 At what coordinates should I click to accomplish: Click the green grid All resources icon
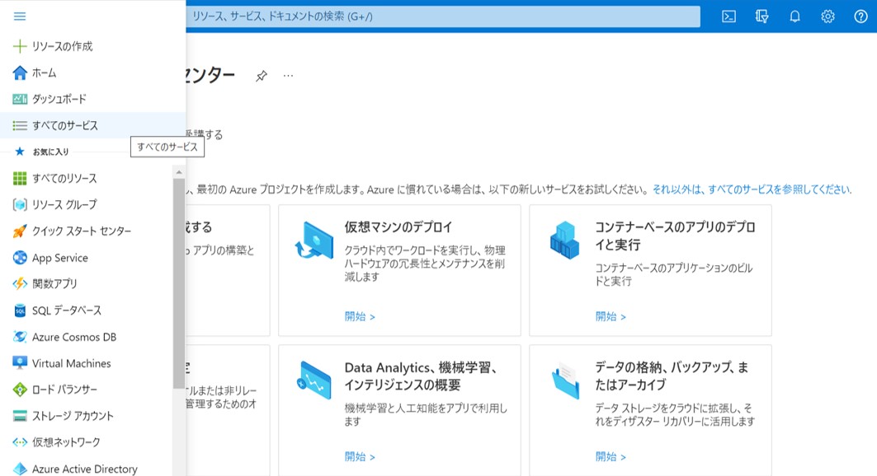(20, 178)
